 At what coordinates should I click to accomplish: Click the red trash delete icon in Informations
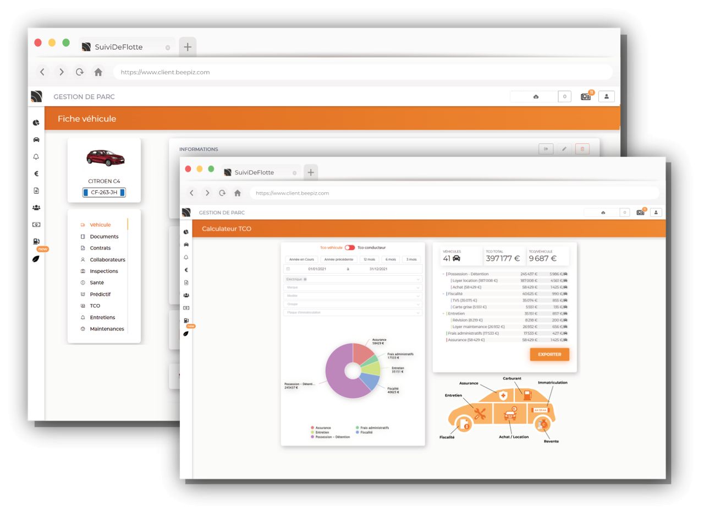(x=582, y=149)
